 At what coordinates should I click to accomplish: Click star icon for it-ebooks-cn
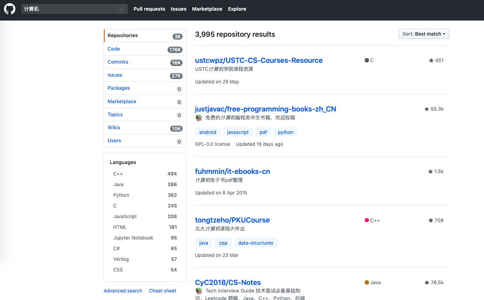coord(430,172)
